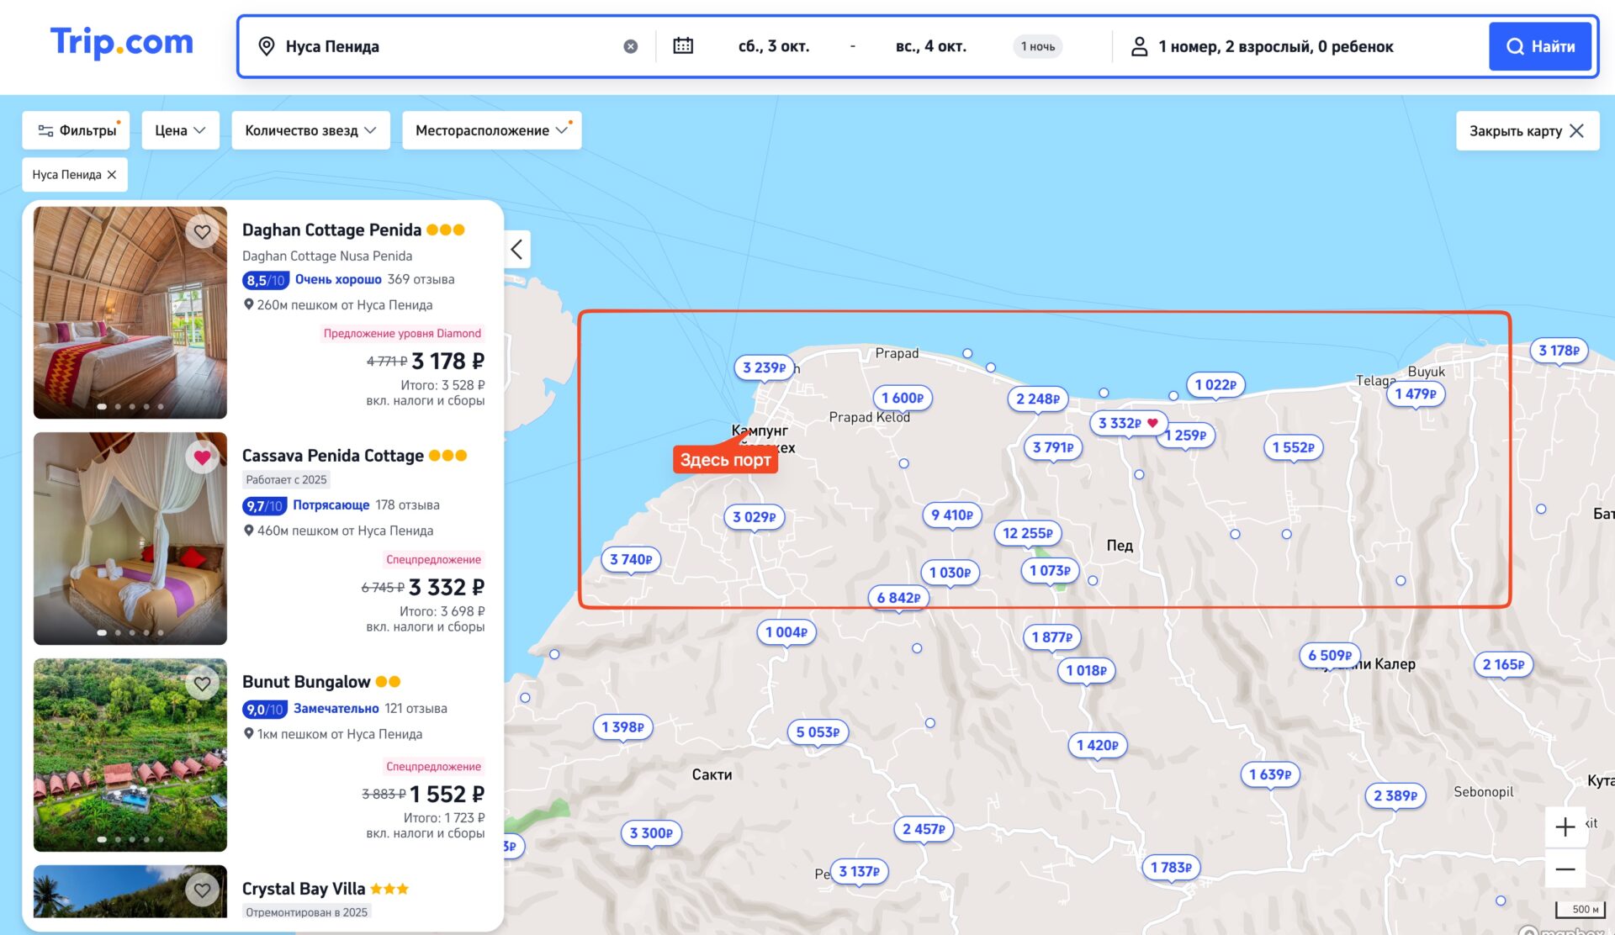Open Daghan Cottage Penida hotel title

pyautogui.click(x=331, y=230)
